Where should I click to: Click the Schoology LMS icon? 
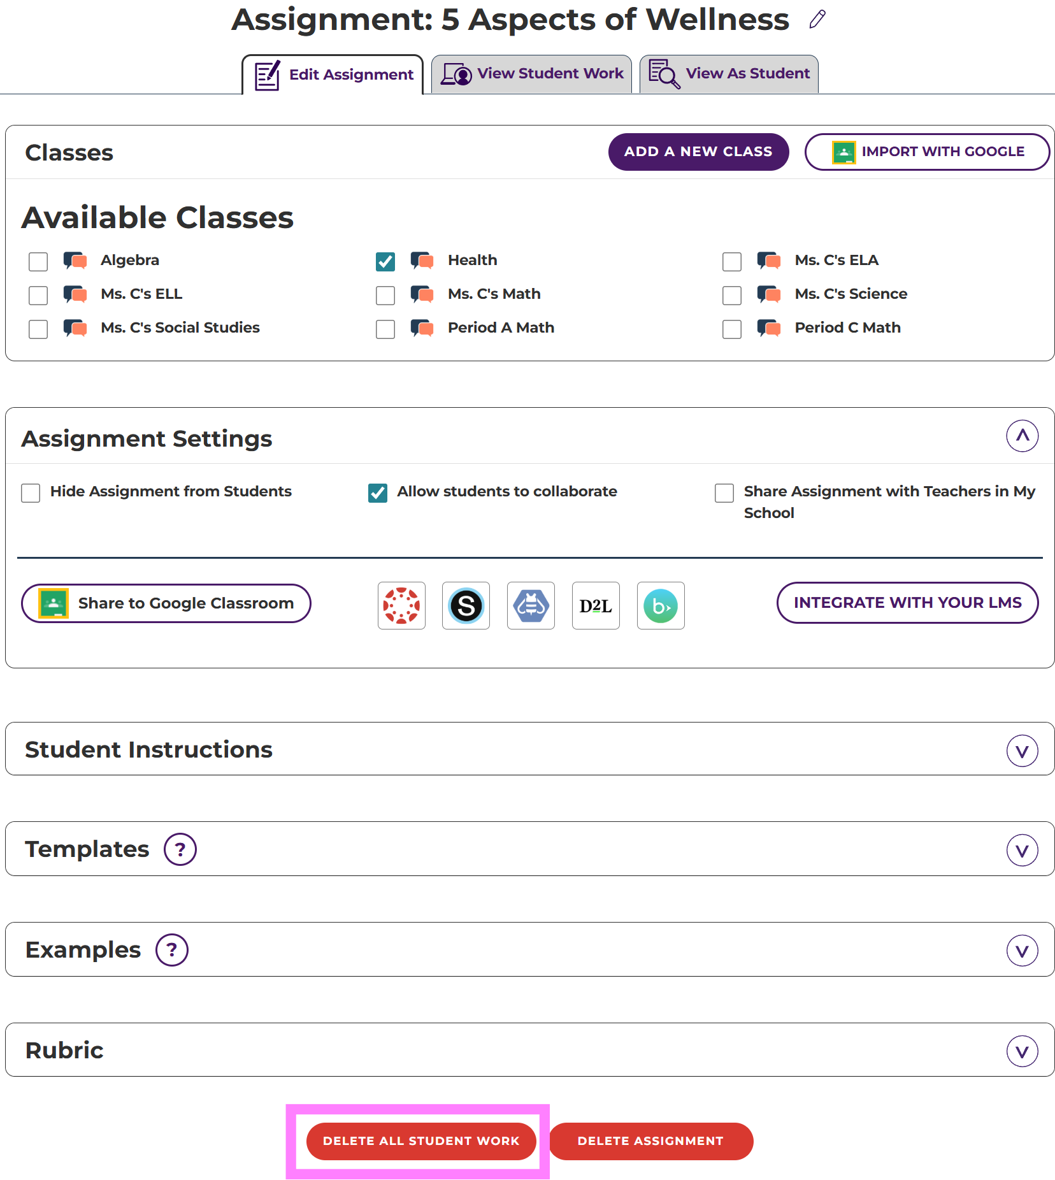466,605
